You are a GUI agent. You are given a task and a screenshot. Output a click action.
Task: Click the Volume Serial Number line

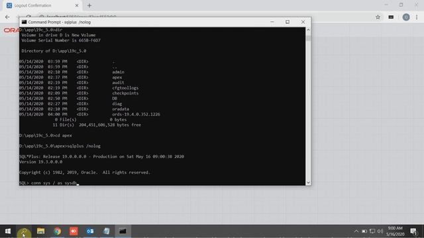click(61, 40)
